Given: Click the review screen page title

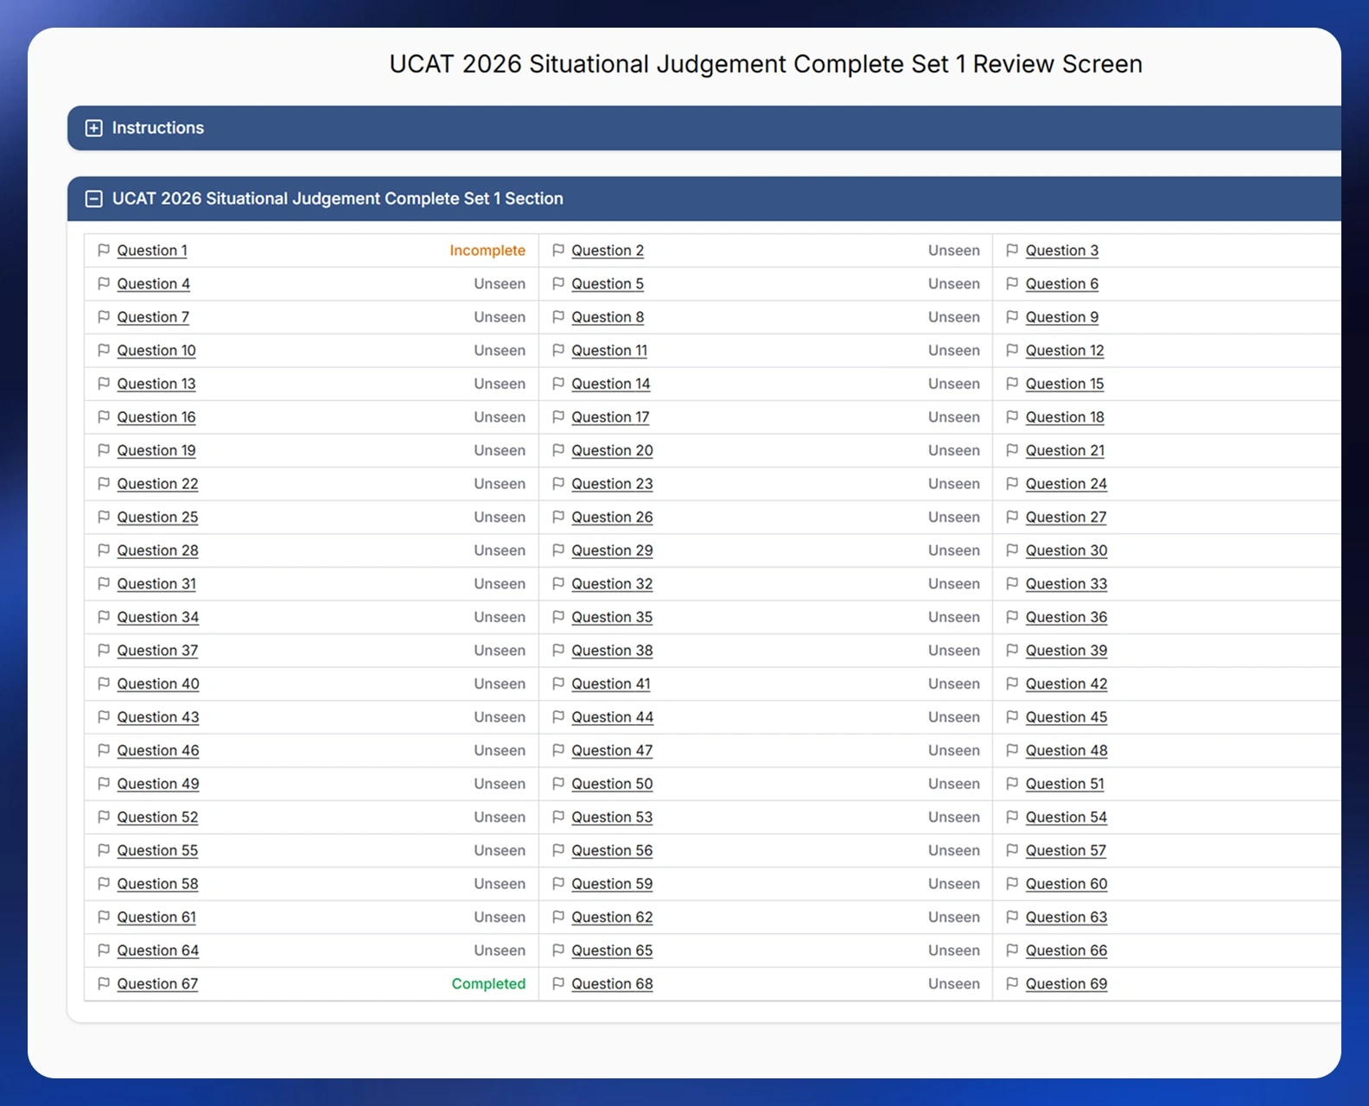Looking at the screenshot, I should pos(766,64).
